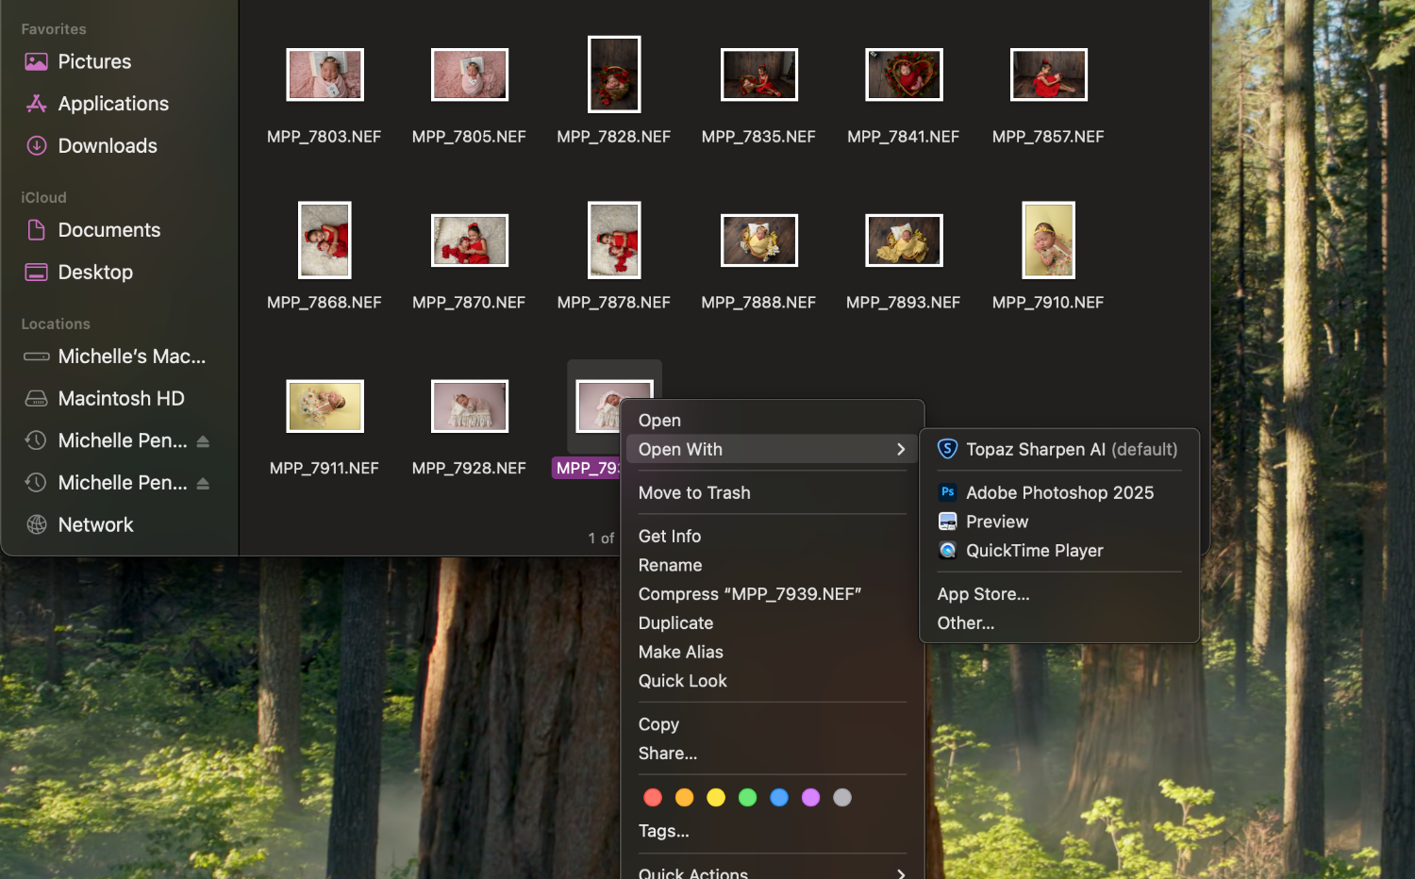
Task: Open Downloads folder in sidebar
Action: 107,146
